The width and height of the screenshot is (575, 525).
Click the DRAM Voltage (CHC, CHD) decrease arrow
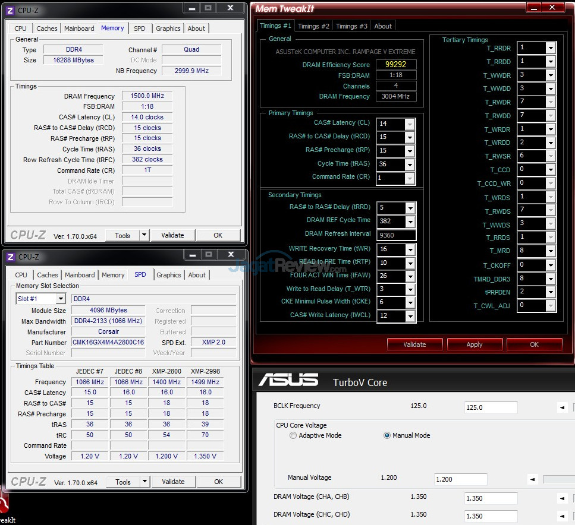[562, 515]
